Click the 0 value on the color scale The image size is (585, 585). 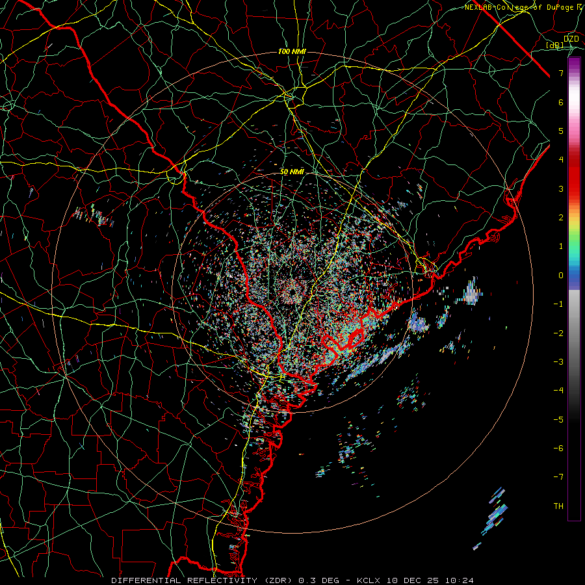[561, 276]
